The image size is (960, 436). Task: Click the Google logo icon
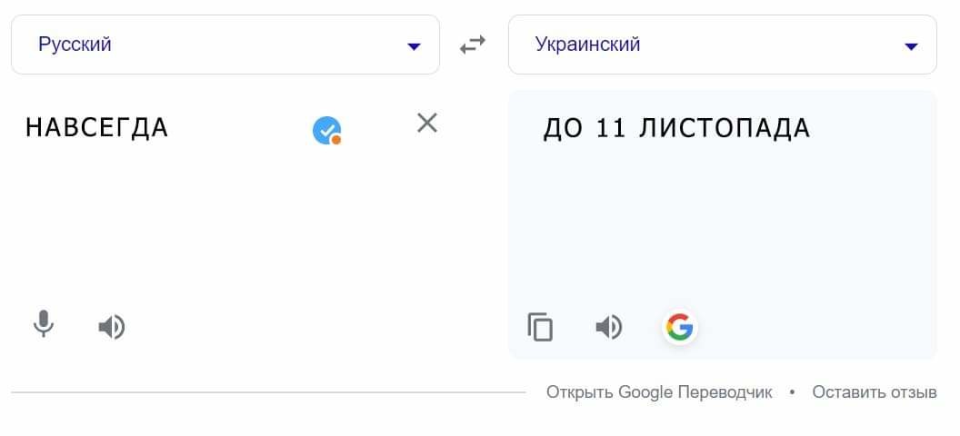[x=679, y=327]
